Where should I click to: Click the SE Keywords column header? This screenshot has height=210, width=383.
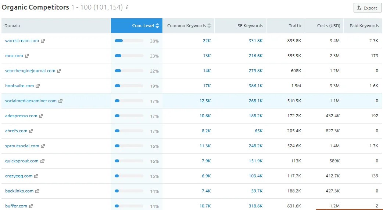tap(240, 26)
